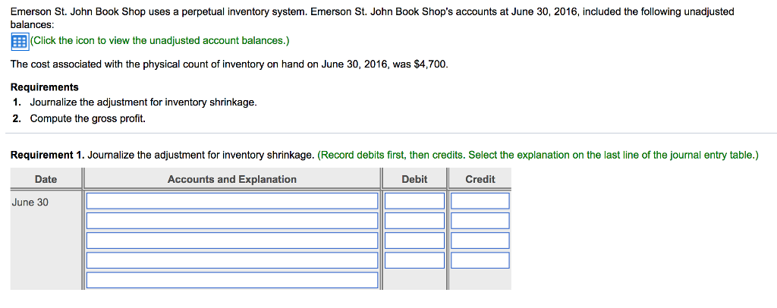Focus the third-row Debit amount field

coord(414,240)
